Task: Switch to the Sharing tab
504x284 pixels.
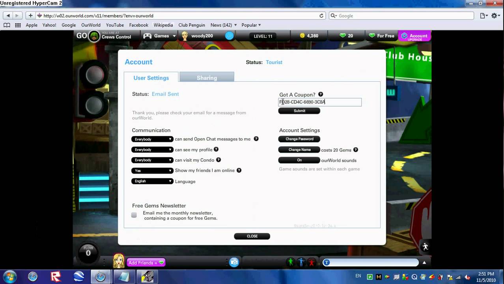Action: 207,78
